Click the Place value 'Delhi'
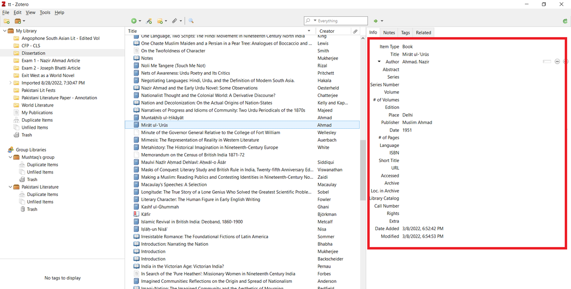Image resolution: width=571 pixels, height=289 pixels. (407, 115)
